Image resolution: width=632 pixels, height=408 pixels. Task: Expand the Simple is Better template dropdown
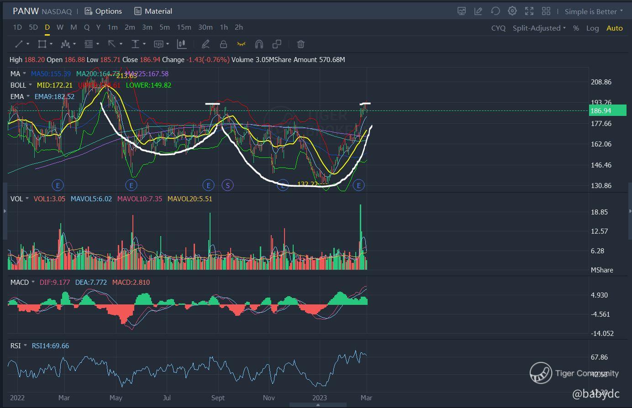(594, 11)
